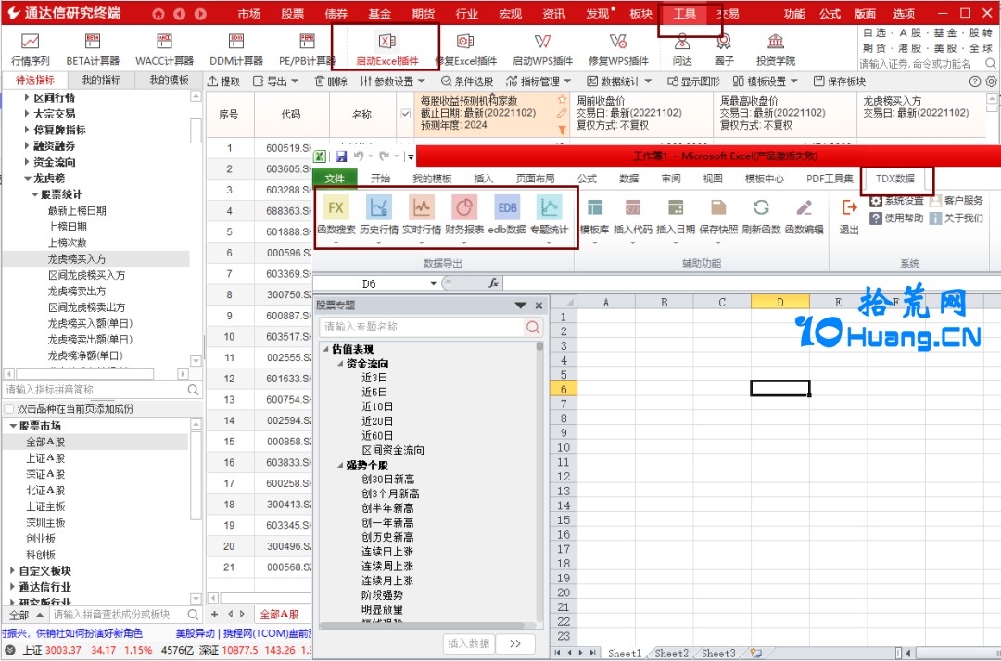
Task: Collapse the 资金流向 node in 股票专题 panel
Action: (x=340, y=363)
